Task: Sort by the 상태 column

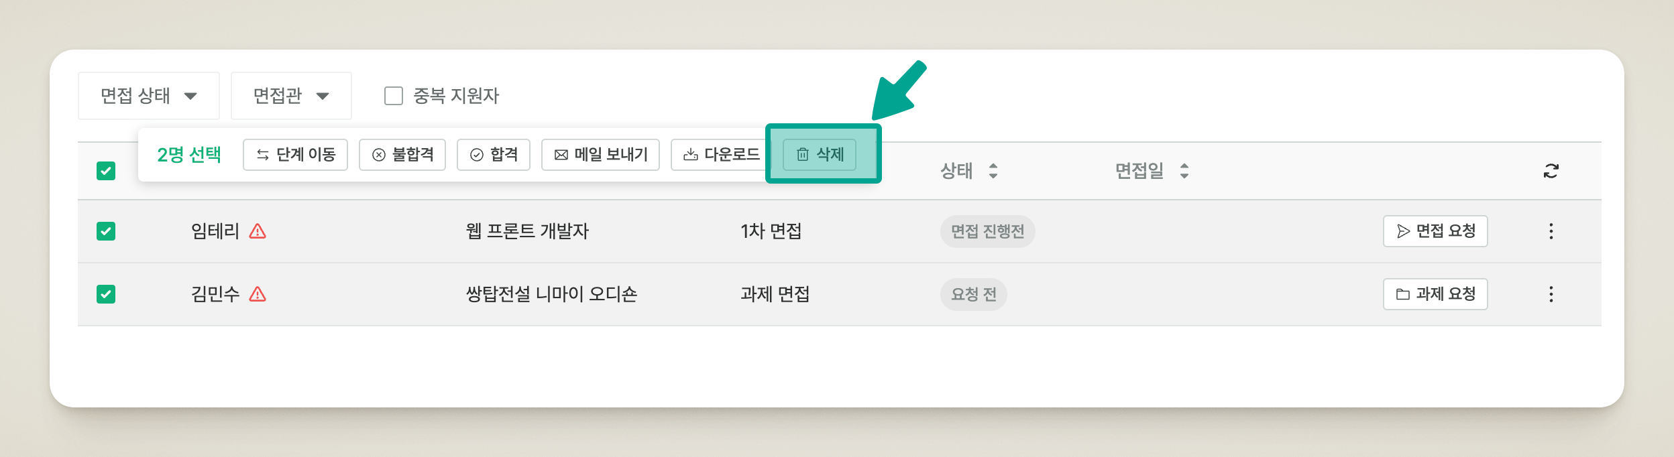Action: point(993,171)
